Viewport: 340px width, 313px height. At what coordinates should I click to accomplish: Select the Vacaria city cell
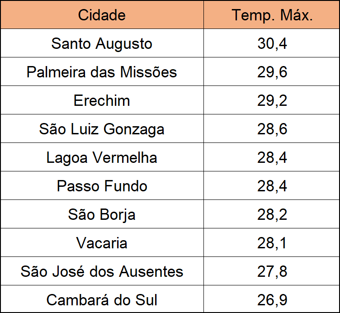coord(102,242)
